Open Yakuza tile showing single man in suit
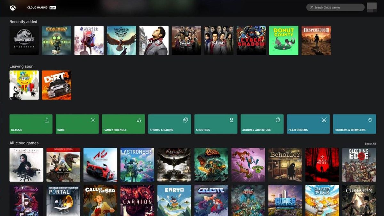384x216 pixels. 154,41
